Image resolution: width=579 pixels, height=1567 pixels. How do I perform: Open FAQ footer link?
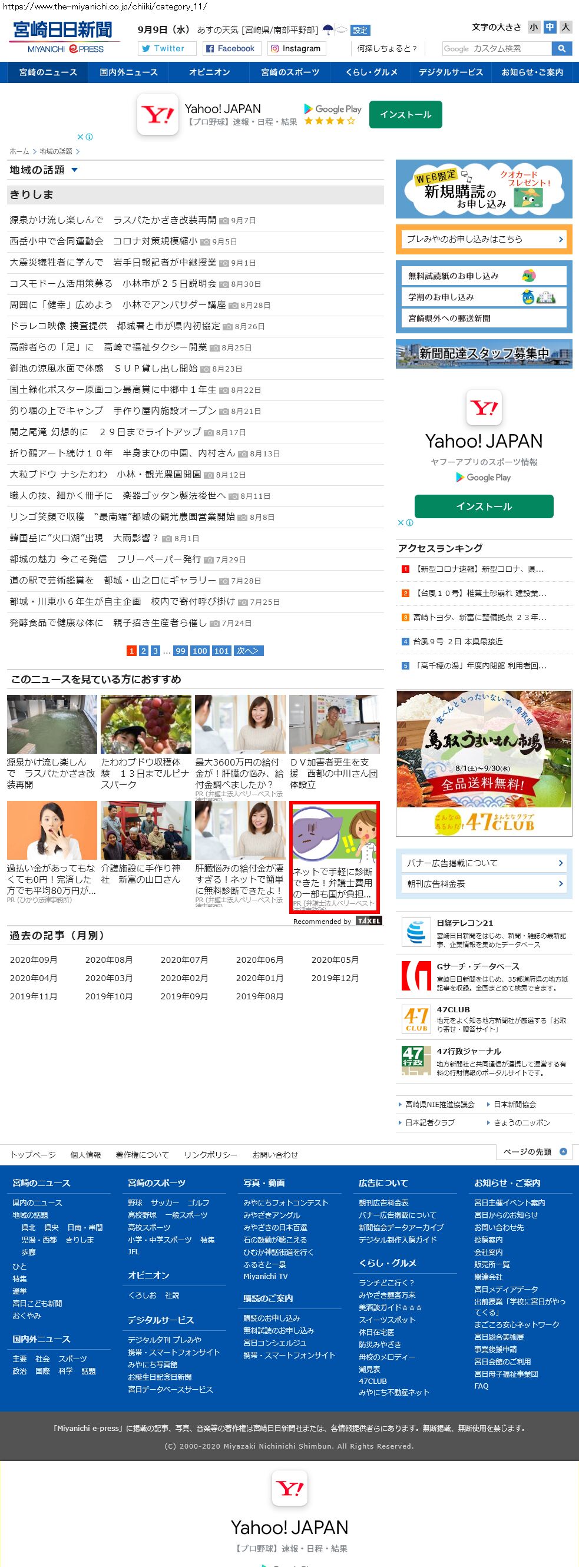click(x=481, y=1386)
